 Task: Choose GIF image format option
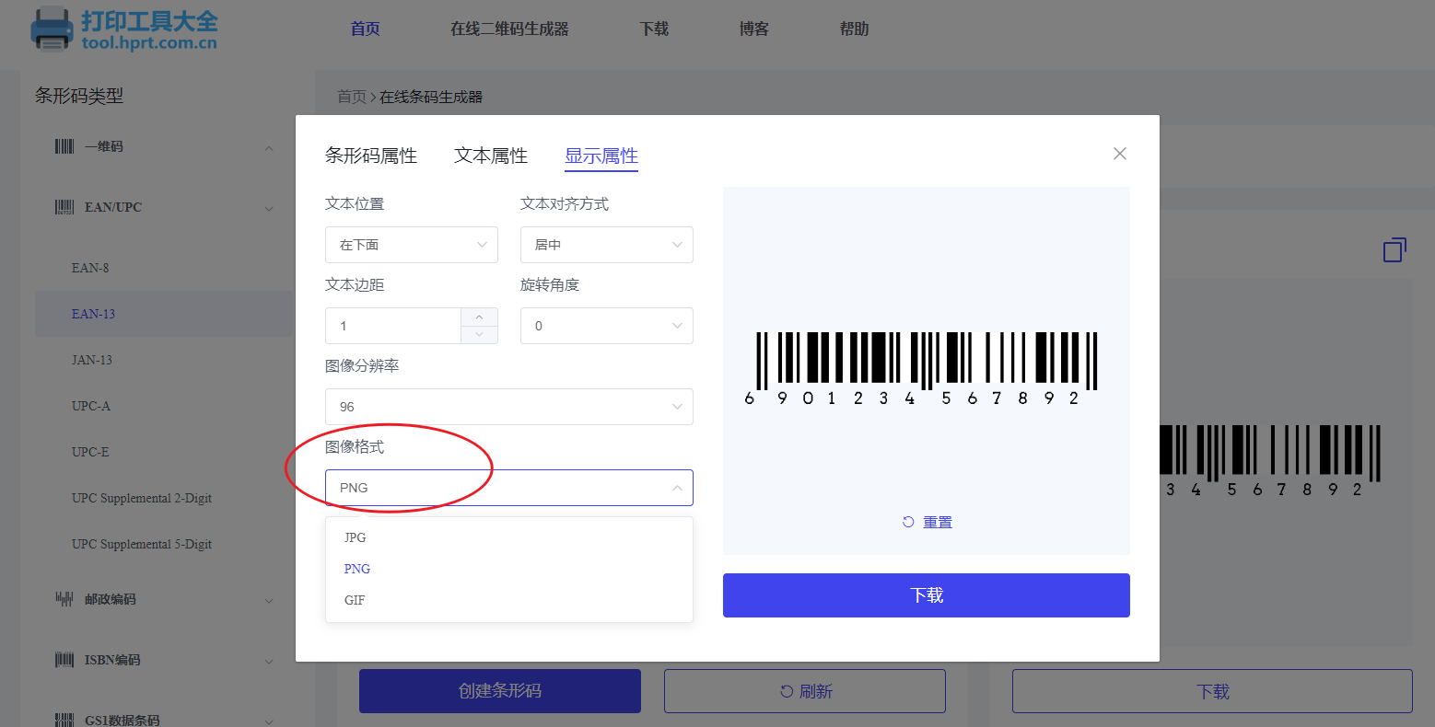click(509, 600)
